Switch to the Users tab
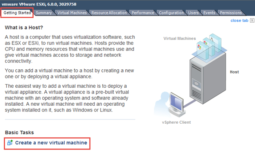The width and height of the screenshot is (255, 155). tap(193, 13)
